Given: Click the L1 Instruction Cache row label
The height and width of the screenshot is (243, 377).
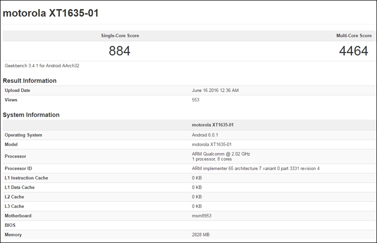Looking at the screenshot, I should pos(26,178).
